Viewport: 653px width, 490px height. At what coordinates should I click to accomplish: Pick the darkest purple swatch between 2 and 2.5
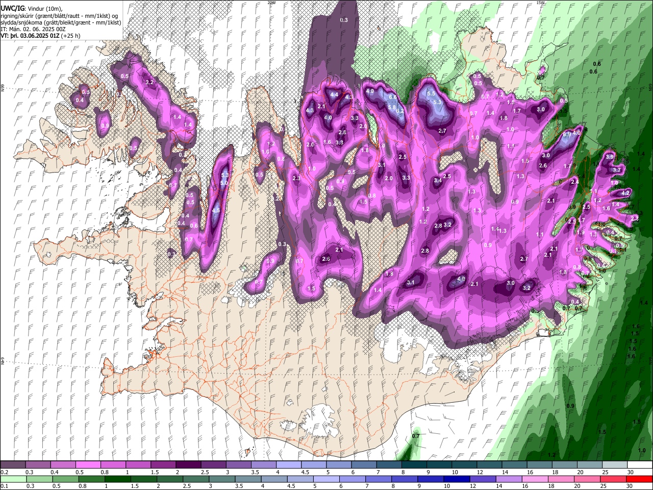pyautogui.click(x=188, y=465)
